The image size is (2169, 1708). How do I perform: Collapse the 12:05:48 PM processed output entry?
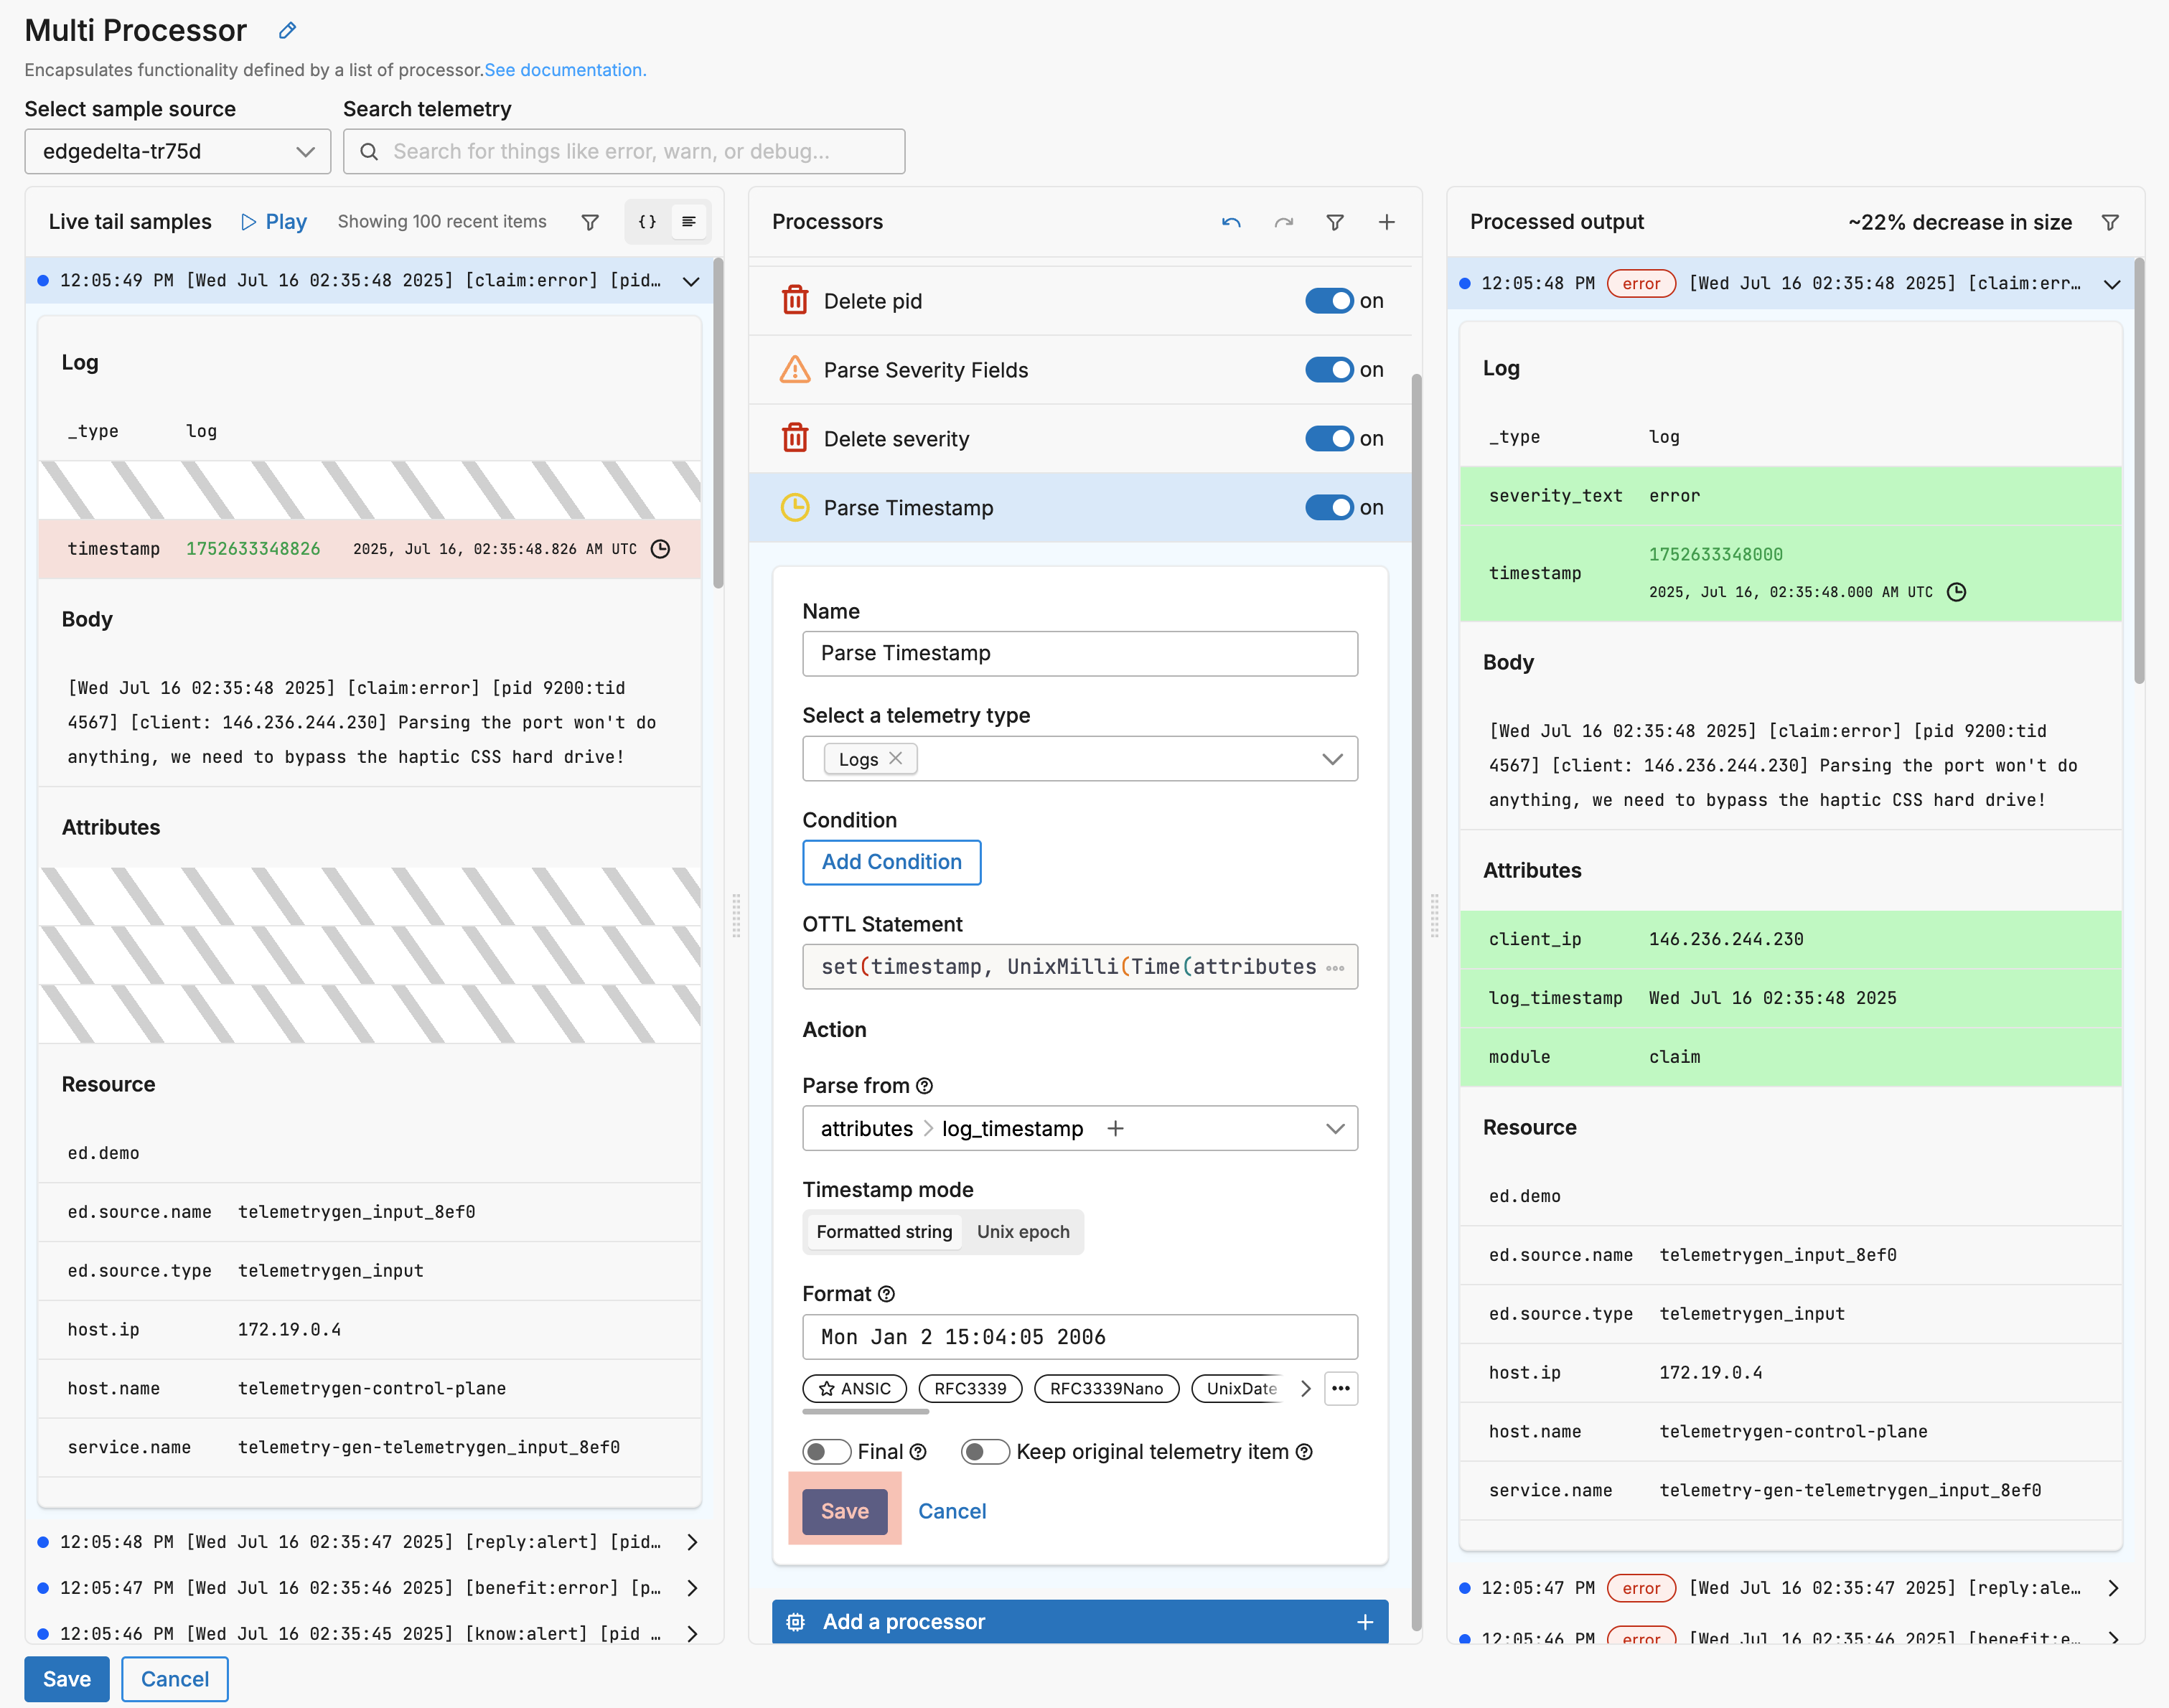point(2112,284)
